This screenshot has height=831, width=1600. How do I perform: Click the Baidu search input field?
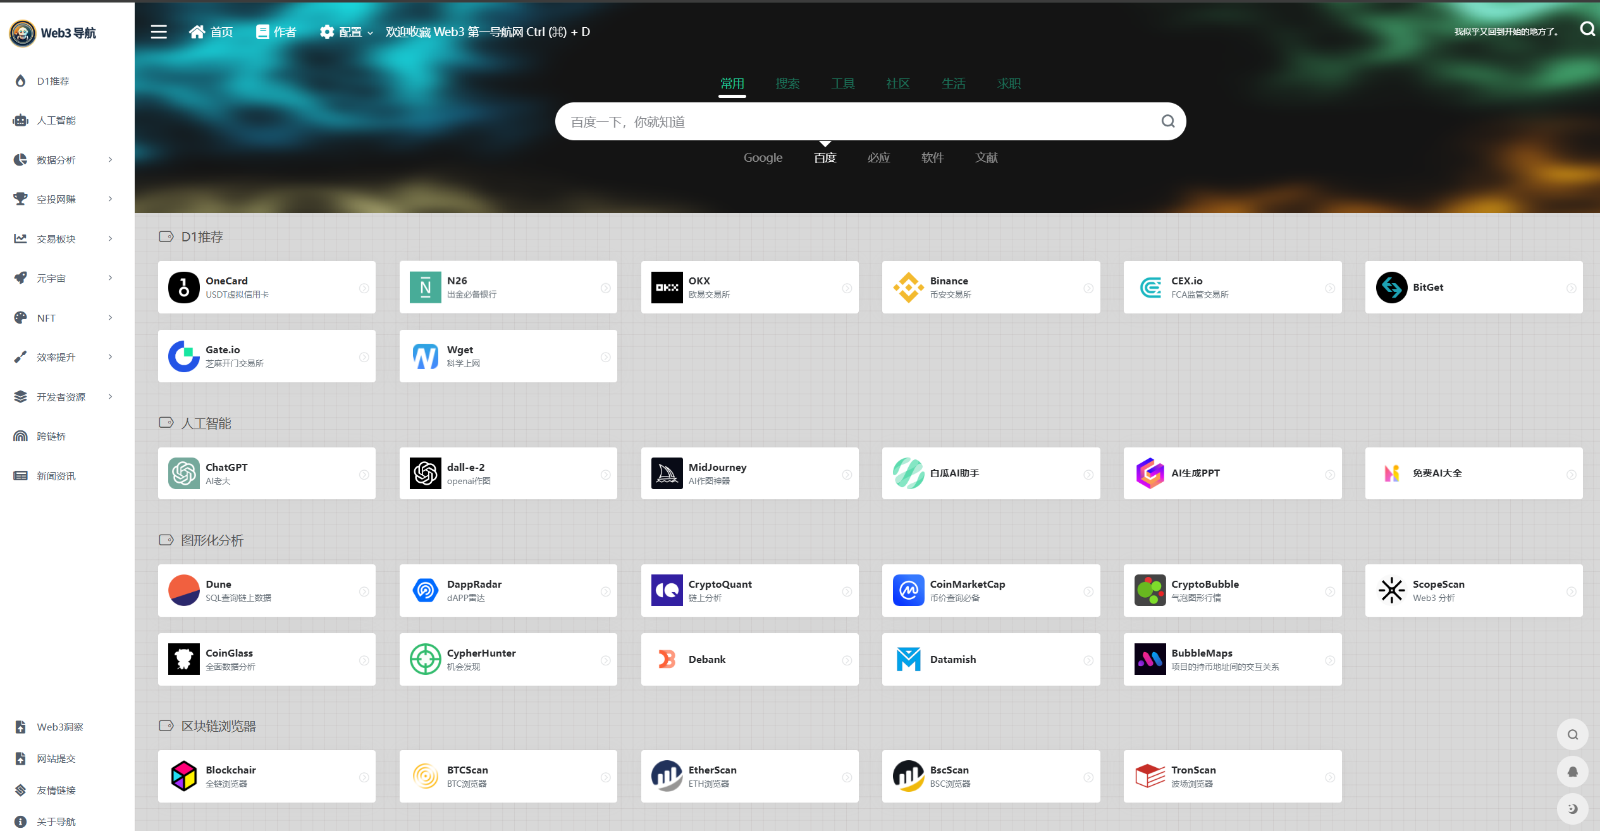854,121
